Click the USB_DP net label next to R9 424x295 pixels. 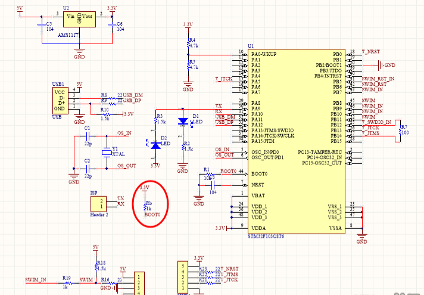[132, 100]
